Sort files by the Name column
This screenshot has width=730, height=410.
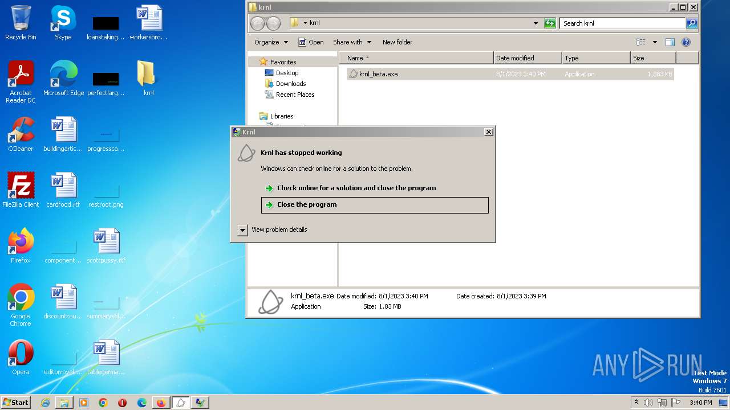(x=416, y=58)
